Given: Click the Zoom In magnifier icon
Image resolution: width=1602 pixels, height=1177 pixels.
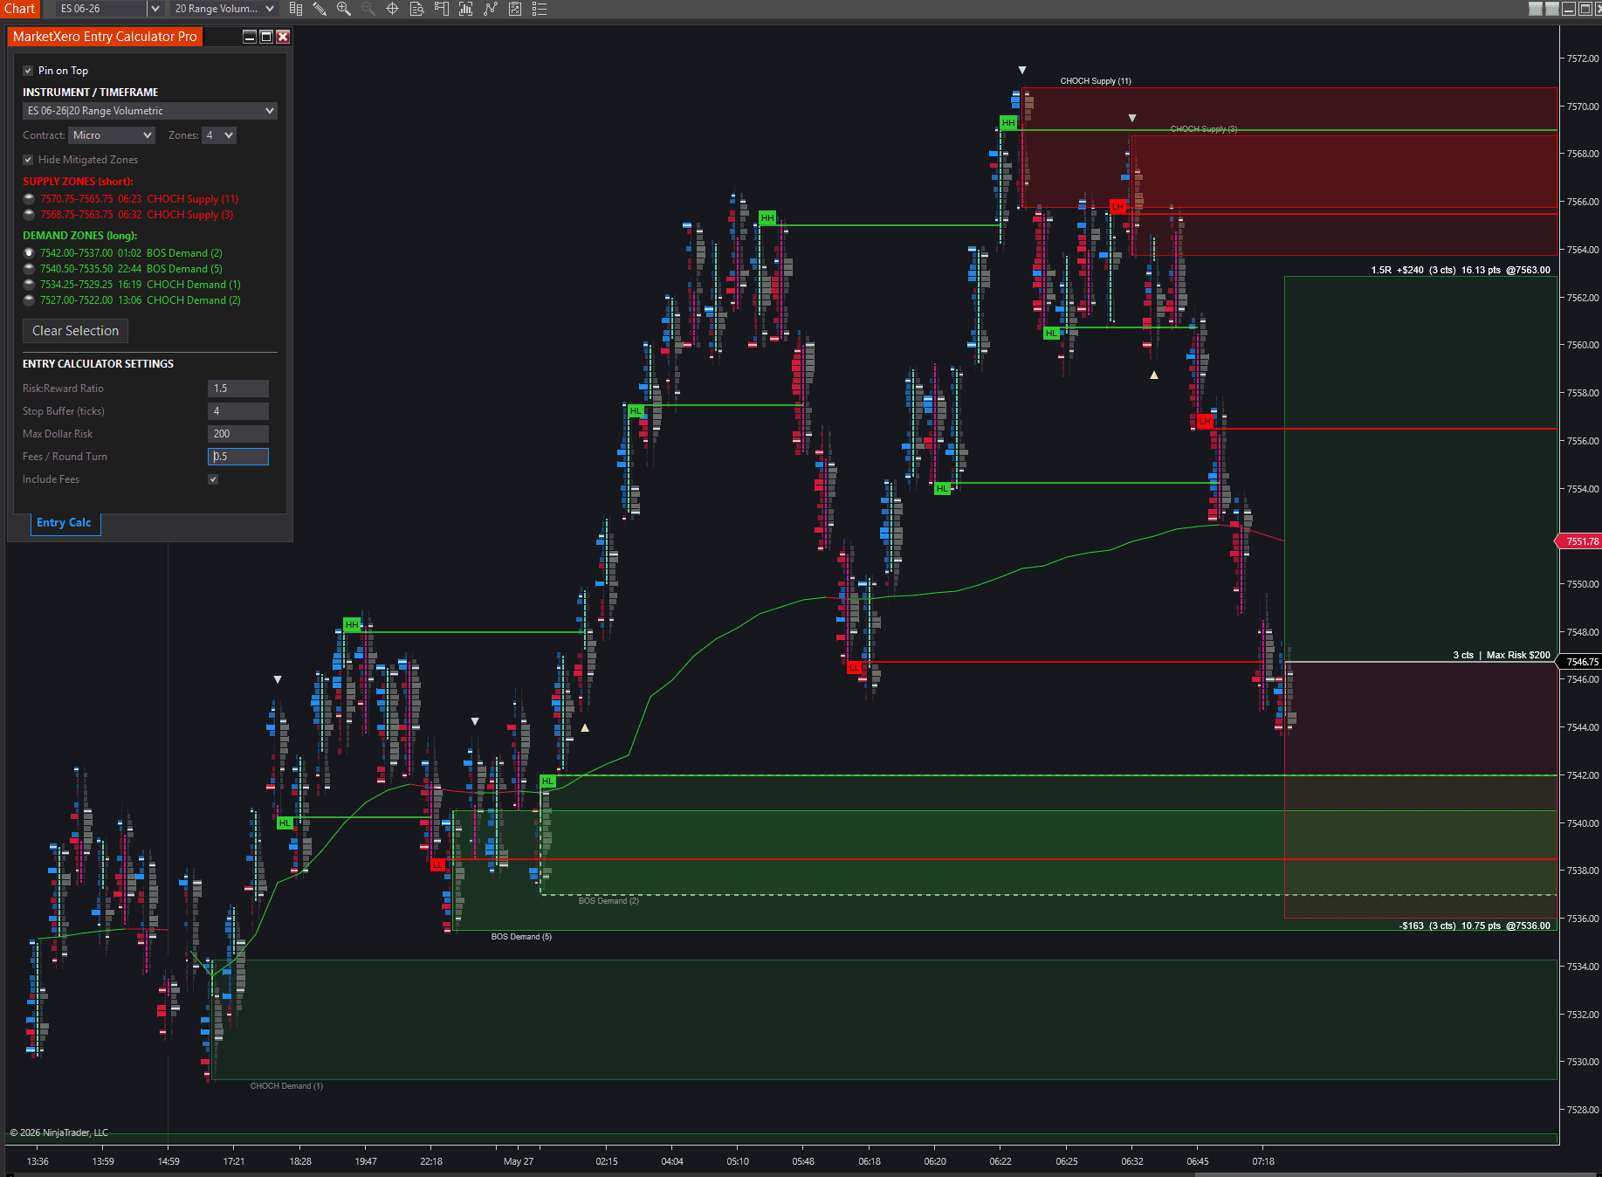Looking at the screenshot, I should point(344,9).
